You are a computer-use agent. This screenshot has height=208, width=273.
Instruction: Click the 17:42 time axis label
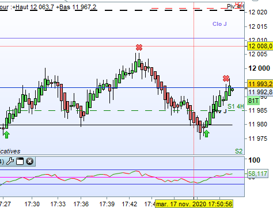pos(130,204)
